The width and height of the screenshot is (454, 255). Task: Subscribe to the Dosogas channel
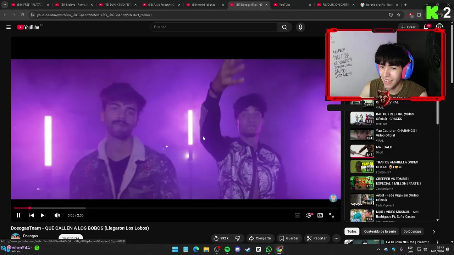pyautogui.click(x=71, y=238)
